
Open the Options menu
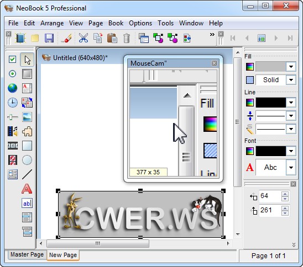click(140, 23)
